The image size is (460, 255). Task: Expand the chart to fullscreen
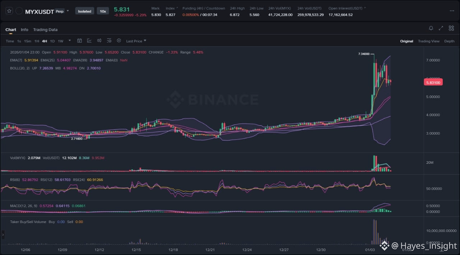[x=441, y=28]
